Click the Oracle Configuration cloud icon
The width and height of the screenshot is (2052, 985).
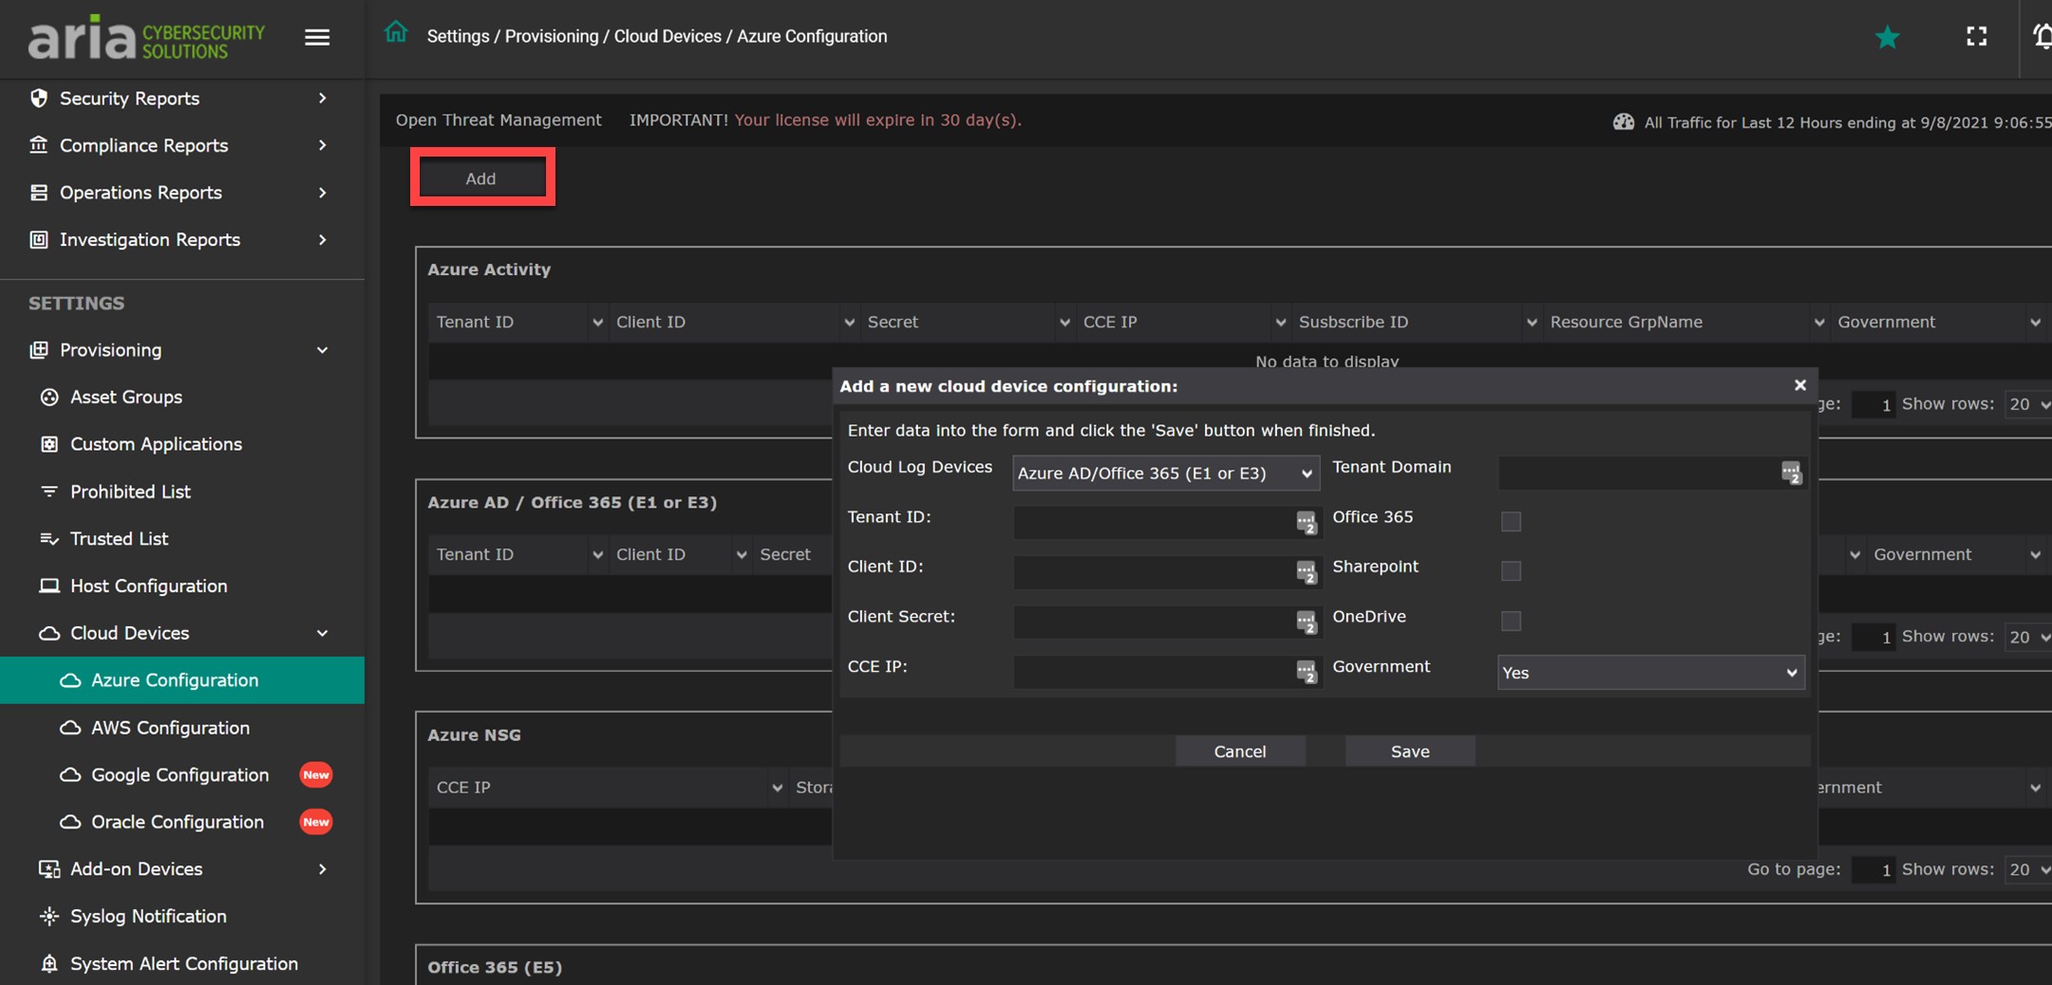(70, 822)
